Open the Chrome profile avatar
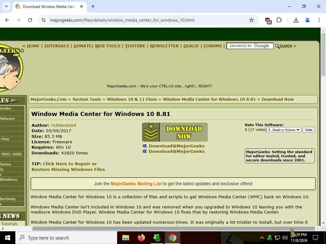 (x=308, y=20)
